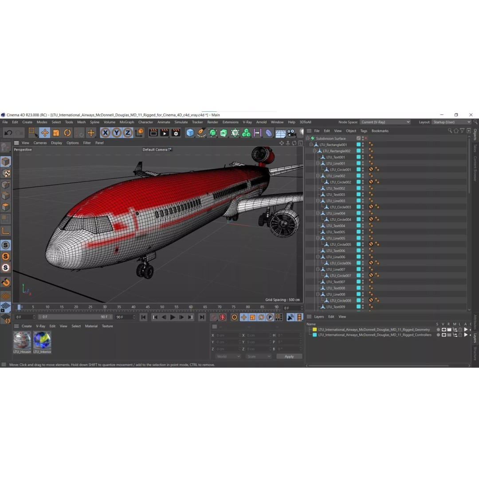Collapse the Subdivision Surface tree node
This screenshot has width=479, height=479.
click(x=308, y=138)
